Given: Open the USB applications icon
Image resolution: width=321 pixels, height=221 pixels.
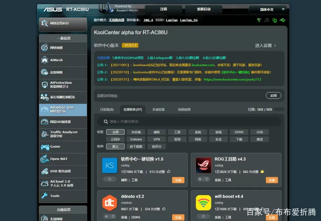Looking at the screenshot, I should 44,171.
